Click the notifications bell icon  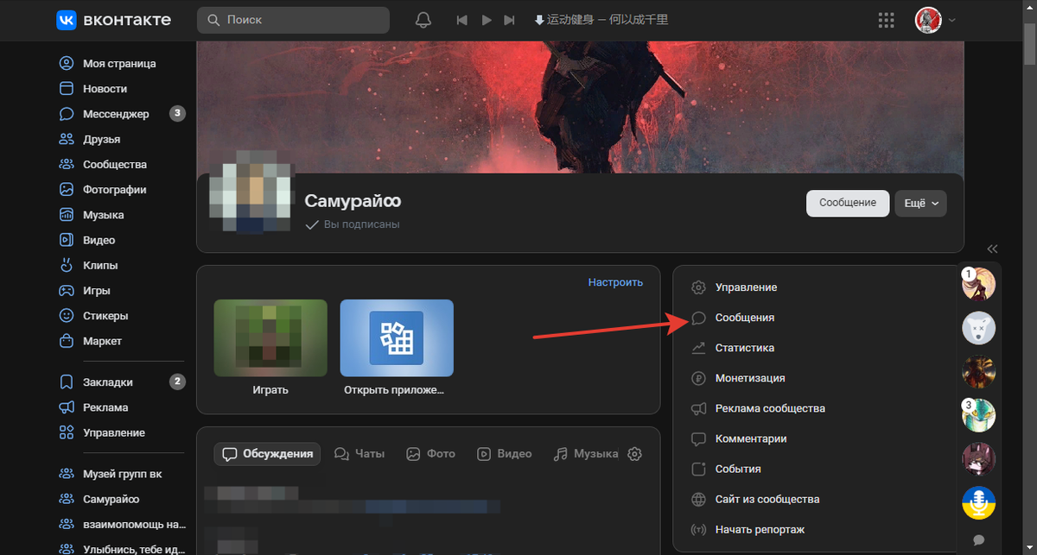pos(423,20)
